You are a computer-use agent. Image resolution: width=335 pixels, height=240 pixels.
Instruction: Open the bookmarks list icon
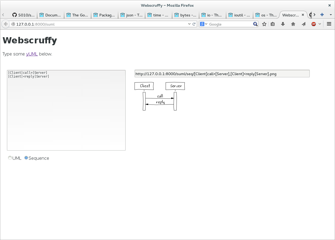point(273,24)
